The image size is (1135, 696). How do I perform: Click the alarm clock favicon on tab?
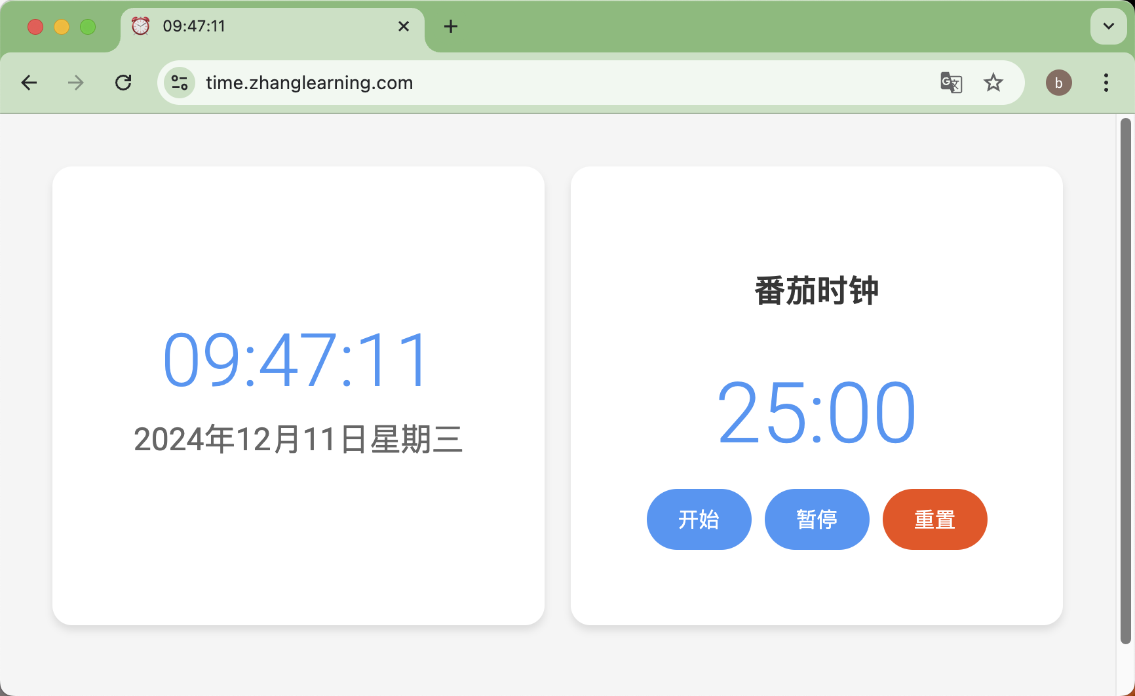(141, 26)
